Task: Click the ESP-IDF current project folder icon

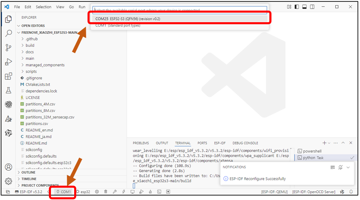Action: pos(8,192)
